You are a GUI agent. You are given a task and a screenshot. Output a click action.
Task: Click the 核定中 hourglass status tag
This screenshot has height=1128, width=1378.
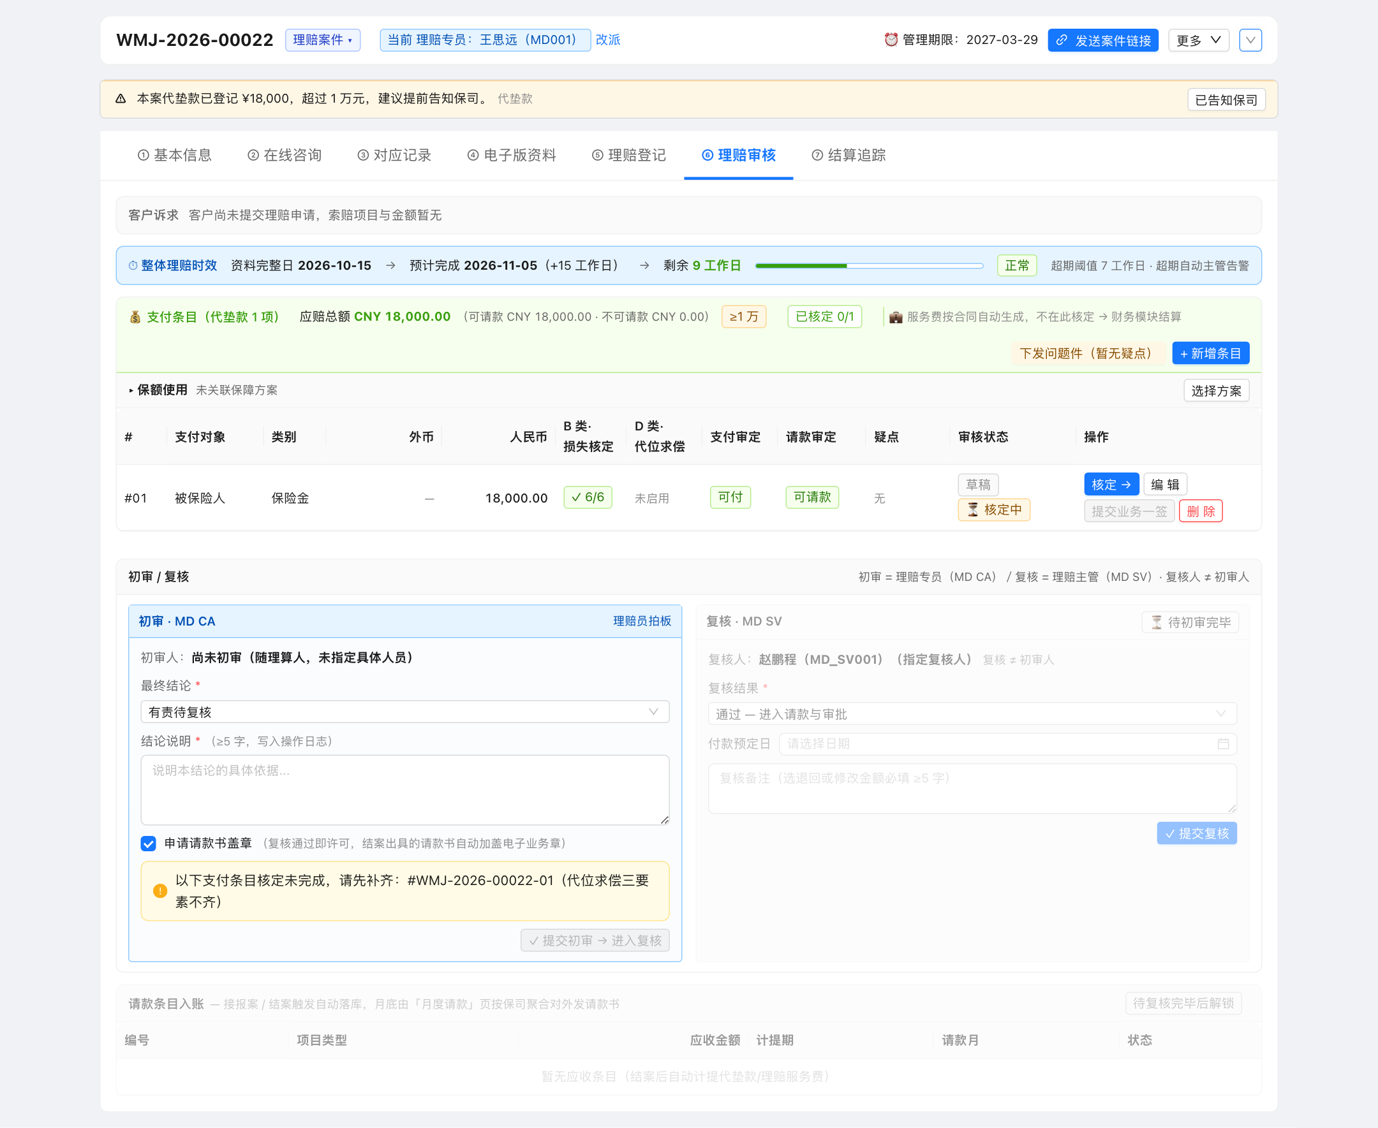pos(994,510)
